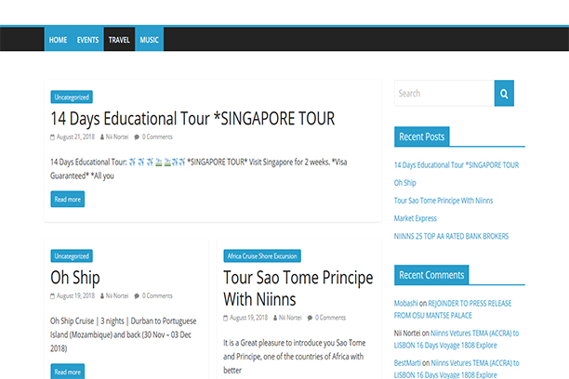Click Market Express in Recent Posts
This screenshot has height=379, width=569.
[415, 218]
